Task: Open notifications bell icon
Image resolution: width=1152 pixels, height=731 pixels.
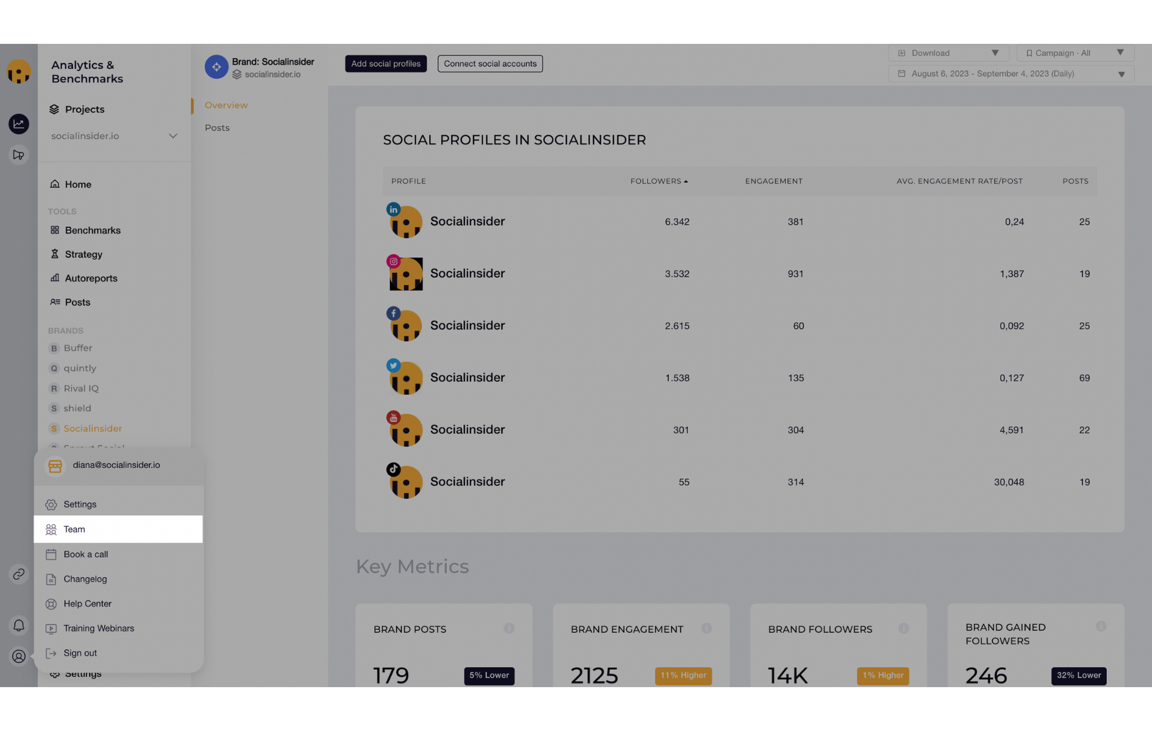Action: [19, 625]
